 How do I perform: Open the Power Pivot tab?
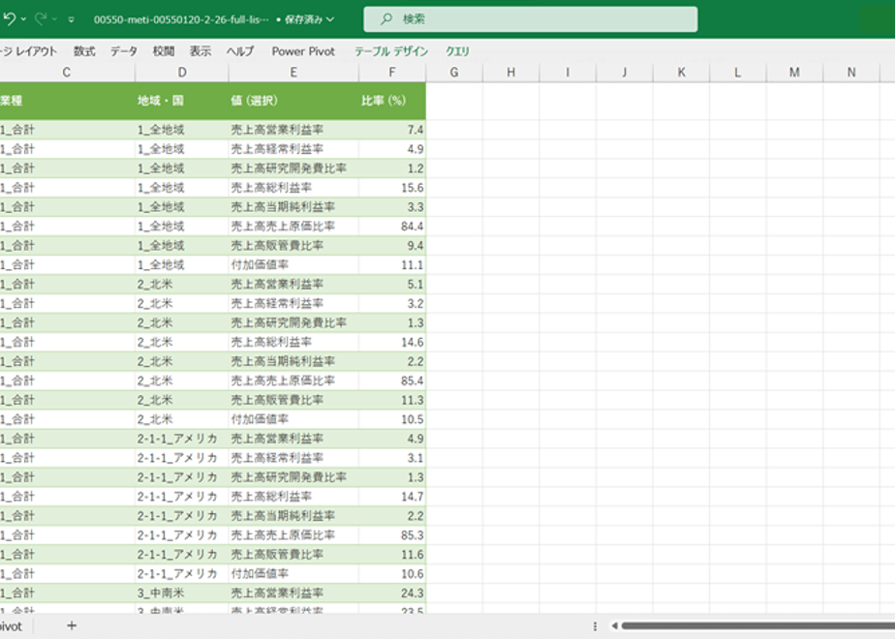[x=303, y=51]
